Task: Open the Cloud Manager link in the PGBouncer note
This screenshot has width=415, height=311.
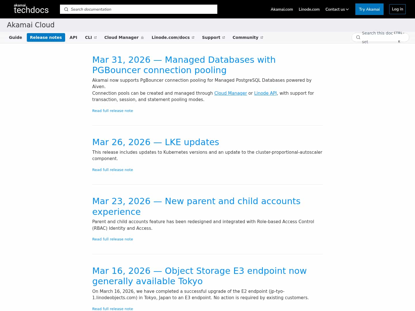Action: click(231, 93)
